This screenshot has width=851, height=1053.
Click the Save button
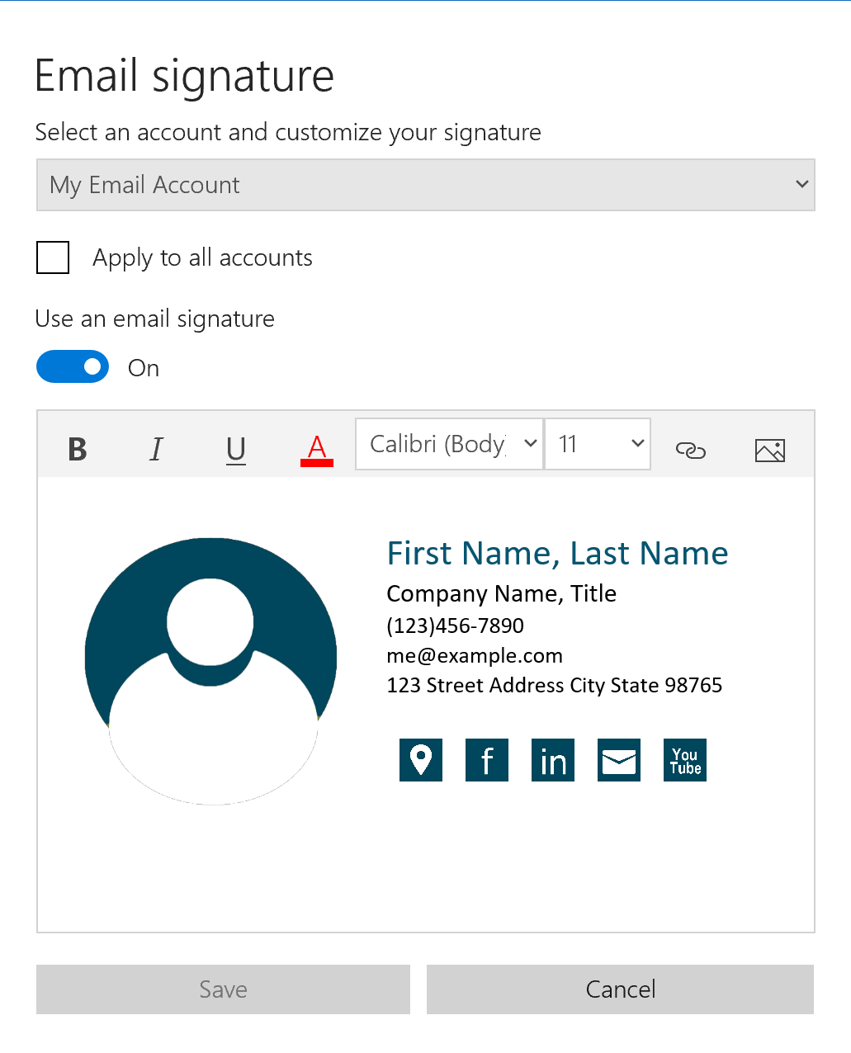(223, 989)
